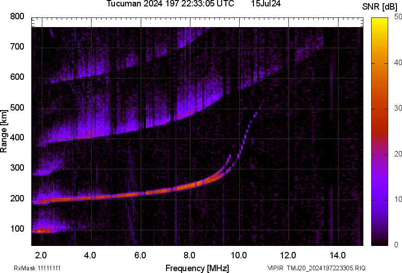Click the frequency tick label '12.0'

click(288, 256)
